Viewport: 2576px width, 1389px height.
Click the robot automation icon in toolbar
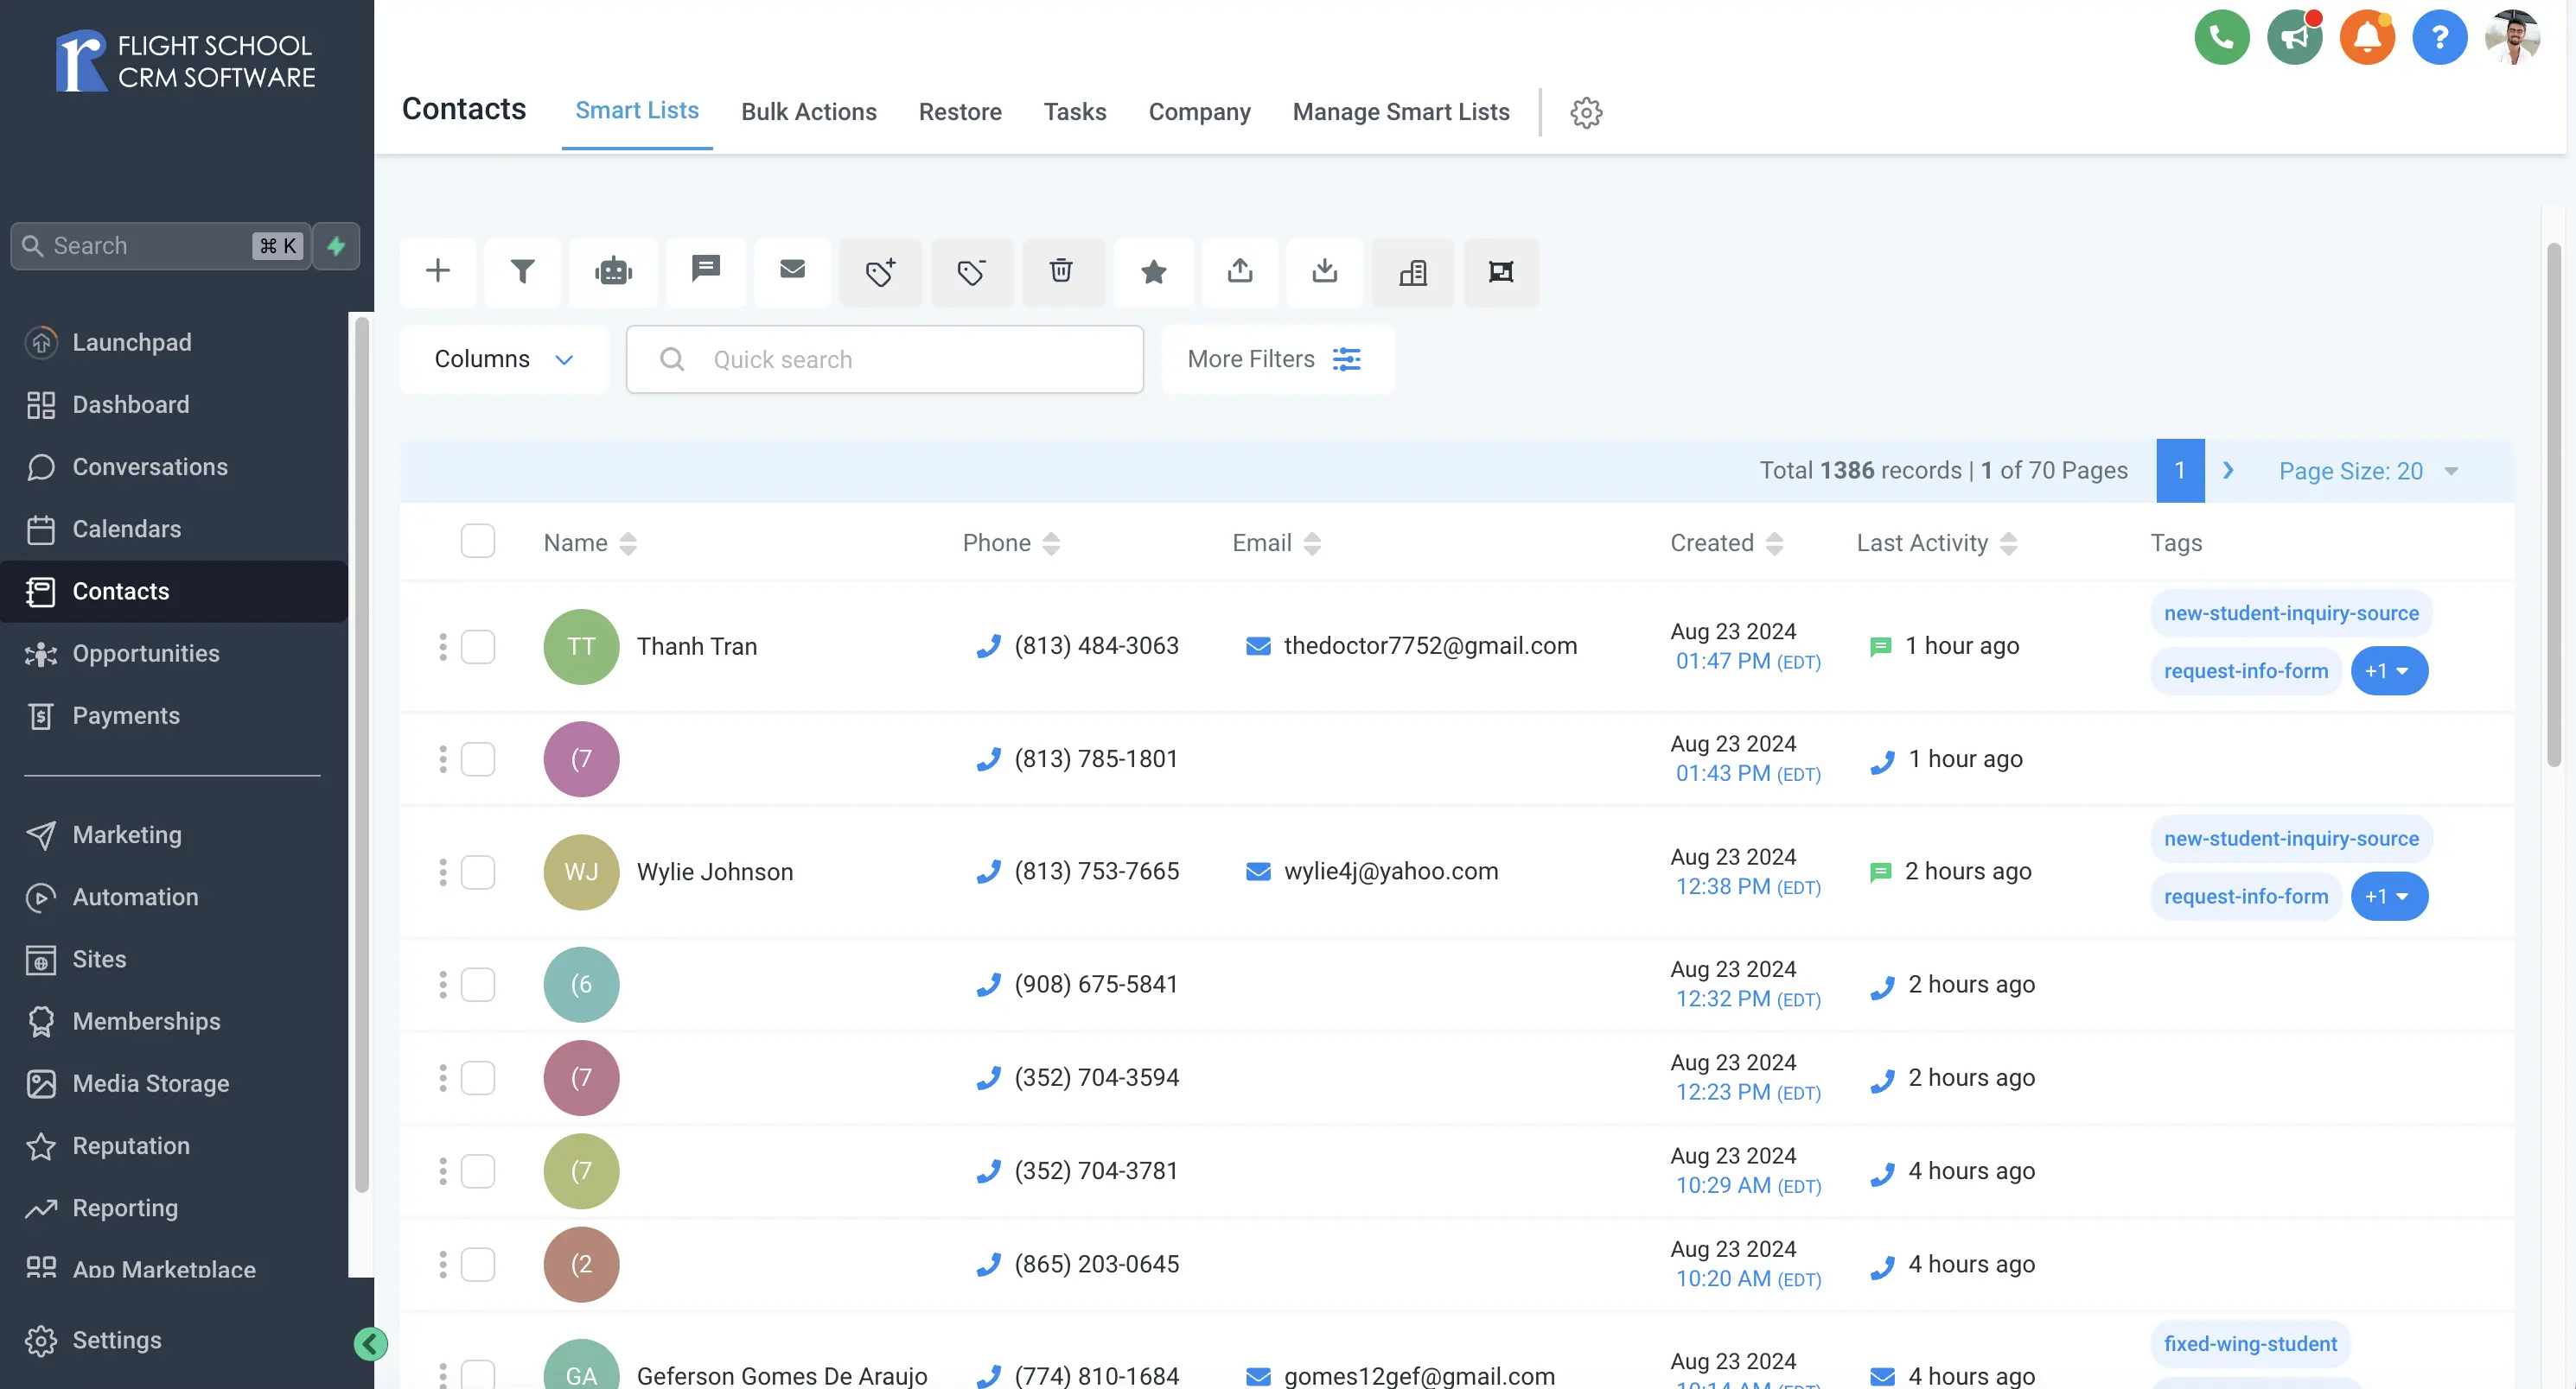click(613, 271)
